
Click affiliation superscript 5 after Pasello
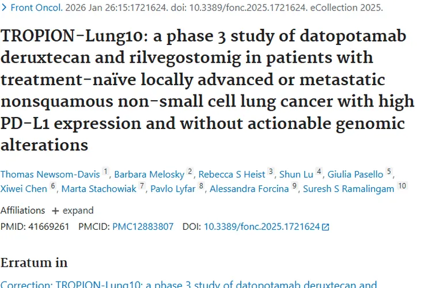pos(389,172)
